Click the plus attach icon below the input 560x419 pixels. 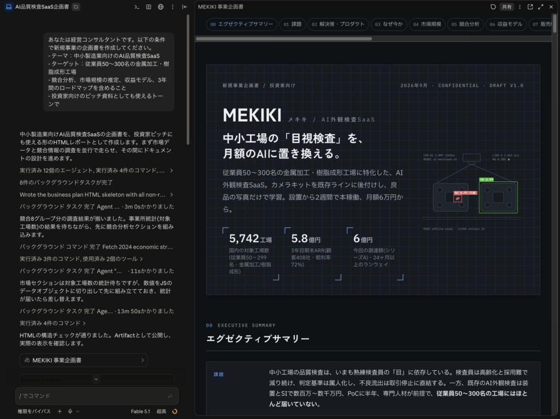click(x=60, y=411)
